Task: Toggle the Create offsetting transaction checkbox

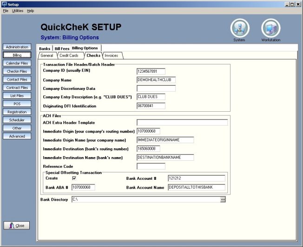Action: (x=74, y=178)
